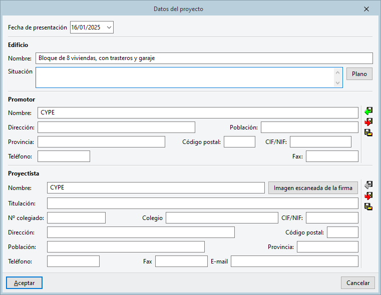The height and width of the screenshot is (295, 381).
Task: Focus the Promotor Dirección input
Action: click(116, 127)
